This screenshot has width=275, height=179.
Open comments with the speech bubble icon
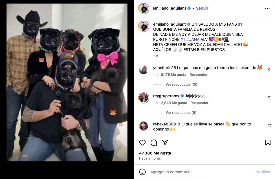(x=154, y=143)
